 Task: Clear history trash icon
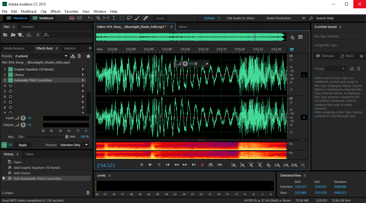(88, 193)
